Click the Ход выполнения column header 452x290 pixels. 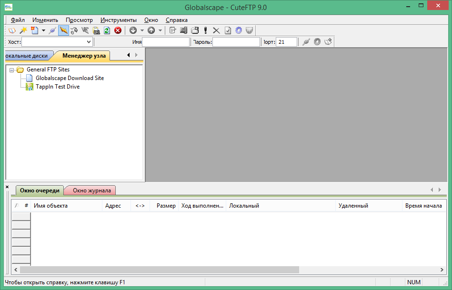coord(202,206)
